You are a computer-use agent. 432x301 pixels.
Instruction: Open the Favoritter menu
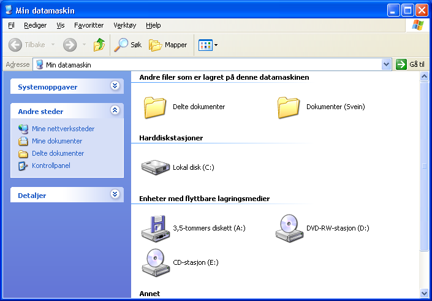click(x=89, y=25)
